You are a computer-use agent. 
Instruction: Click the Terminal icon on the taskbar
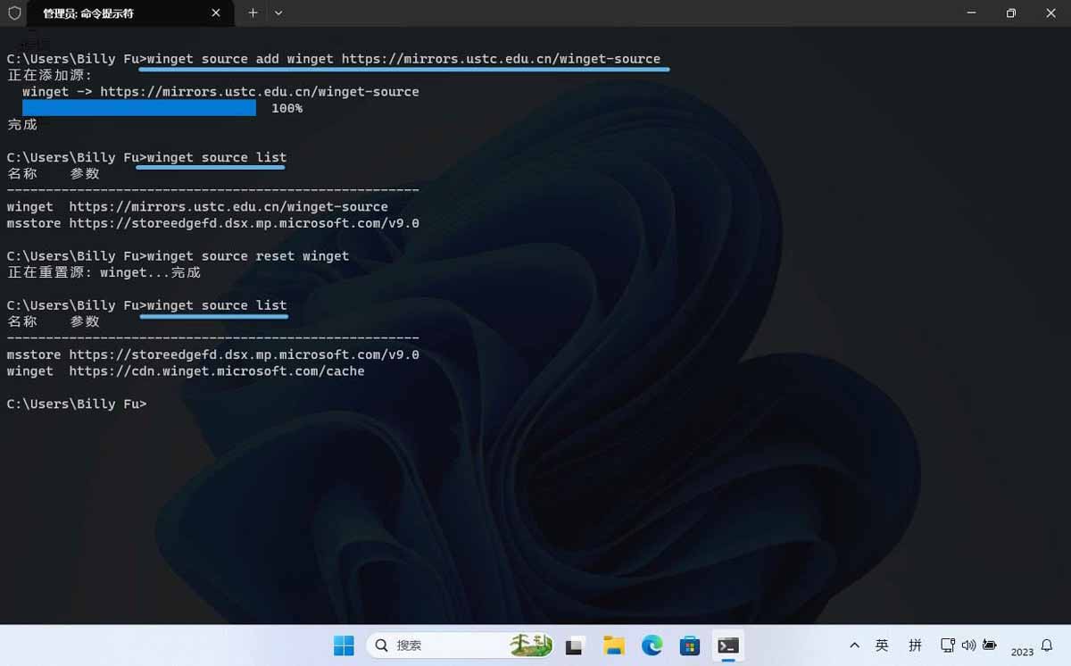[728, 645]
